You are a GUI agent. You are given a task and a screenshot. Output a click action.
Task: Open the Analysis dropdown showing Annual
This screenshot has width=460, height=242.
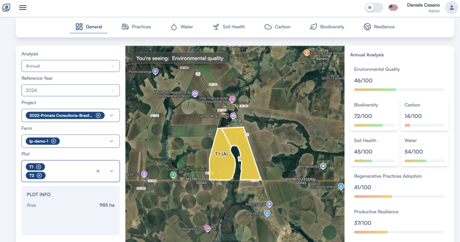pyautogui.click(x=71, y=66)
